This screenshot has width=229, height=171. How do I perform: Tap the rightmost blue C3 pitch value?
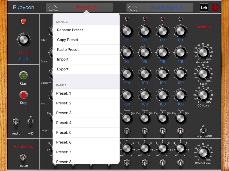point(180,40)
